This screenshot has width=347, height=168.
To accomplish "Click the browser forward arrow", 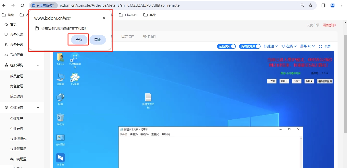I will pyautogui.click(x=13, y=5).
